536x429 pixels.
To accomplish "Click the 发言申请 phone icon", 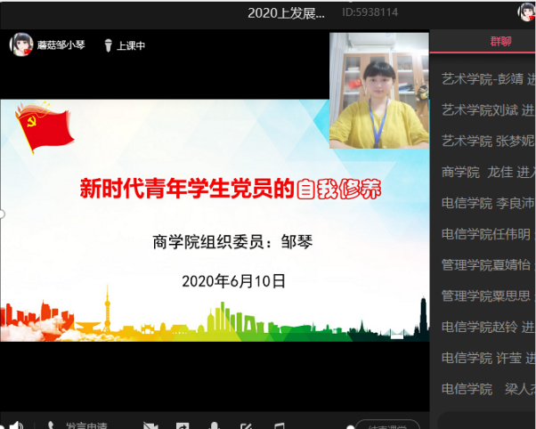I will coord(52,425).
